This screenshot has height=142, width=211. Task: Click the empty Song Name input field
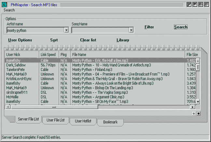click(x=100, y=30)
